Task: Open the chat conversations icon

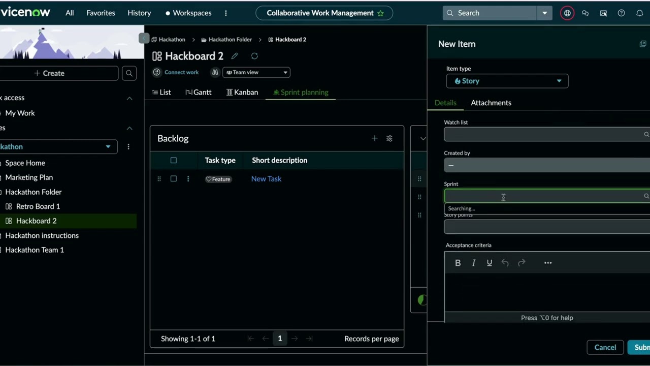Action: click(585, 13)
